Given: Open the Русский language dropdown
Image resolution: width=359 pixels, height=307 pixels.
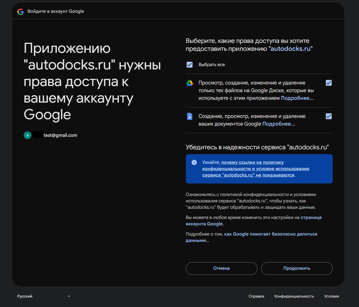Looking at the screenshot, I should click(44, 296).
